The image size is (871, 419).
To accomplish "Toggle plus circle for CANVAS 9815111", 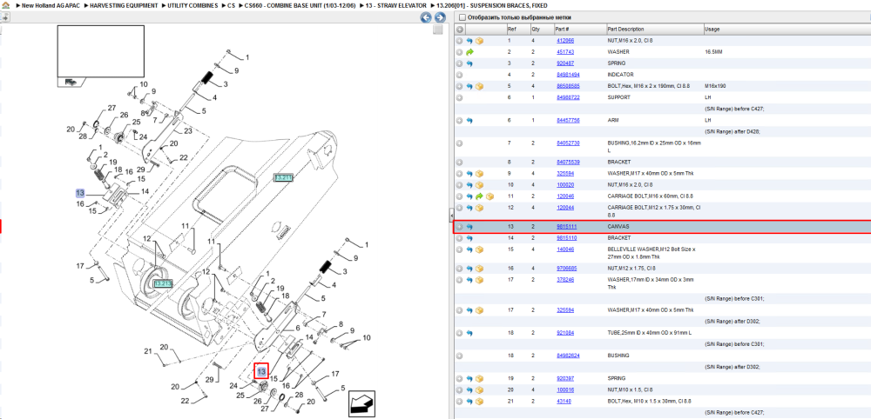I will (459, 227).
